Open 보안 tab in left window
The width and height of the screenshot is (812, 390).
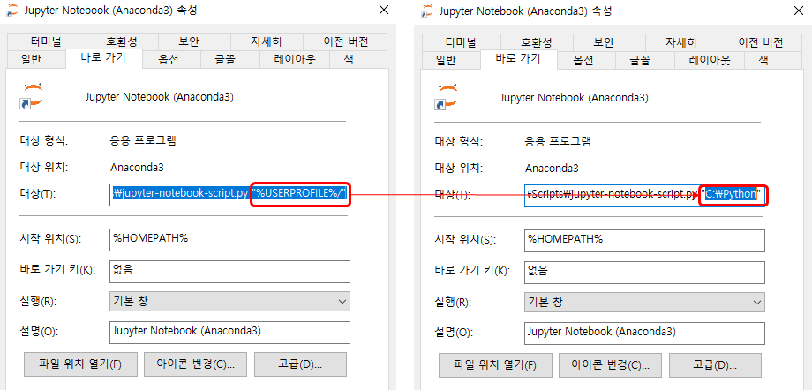[194, 42]
